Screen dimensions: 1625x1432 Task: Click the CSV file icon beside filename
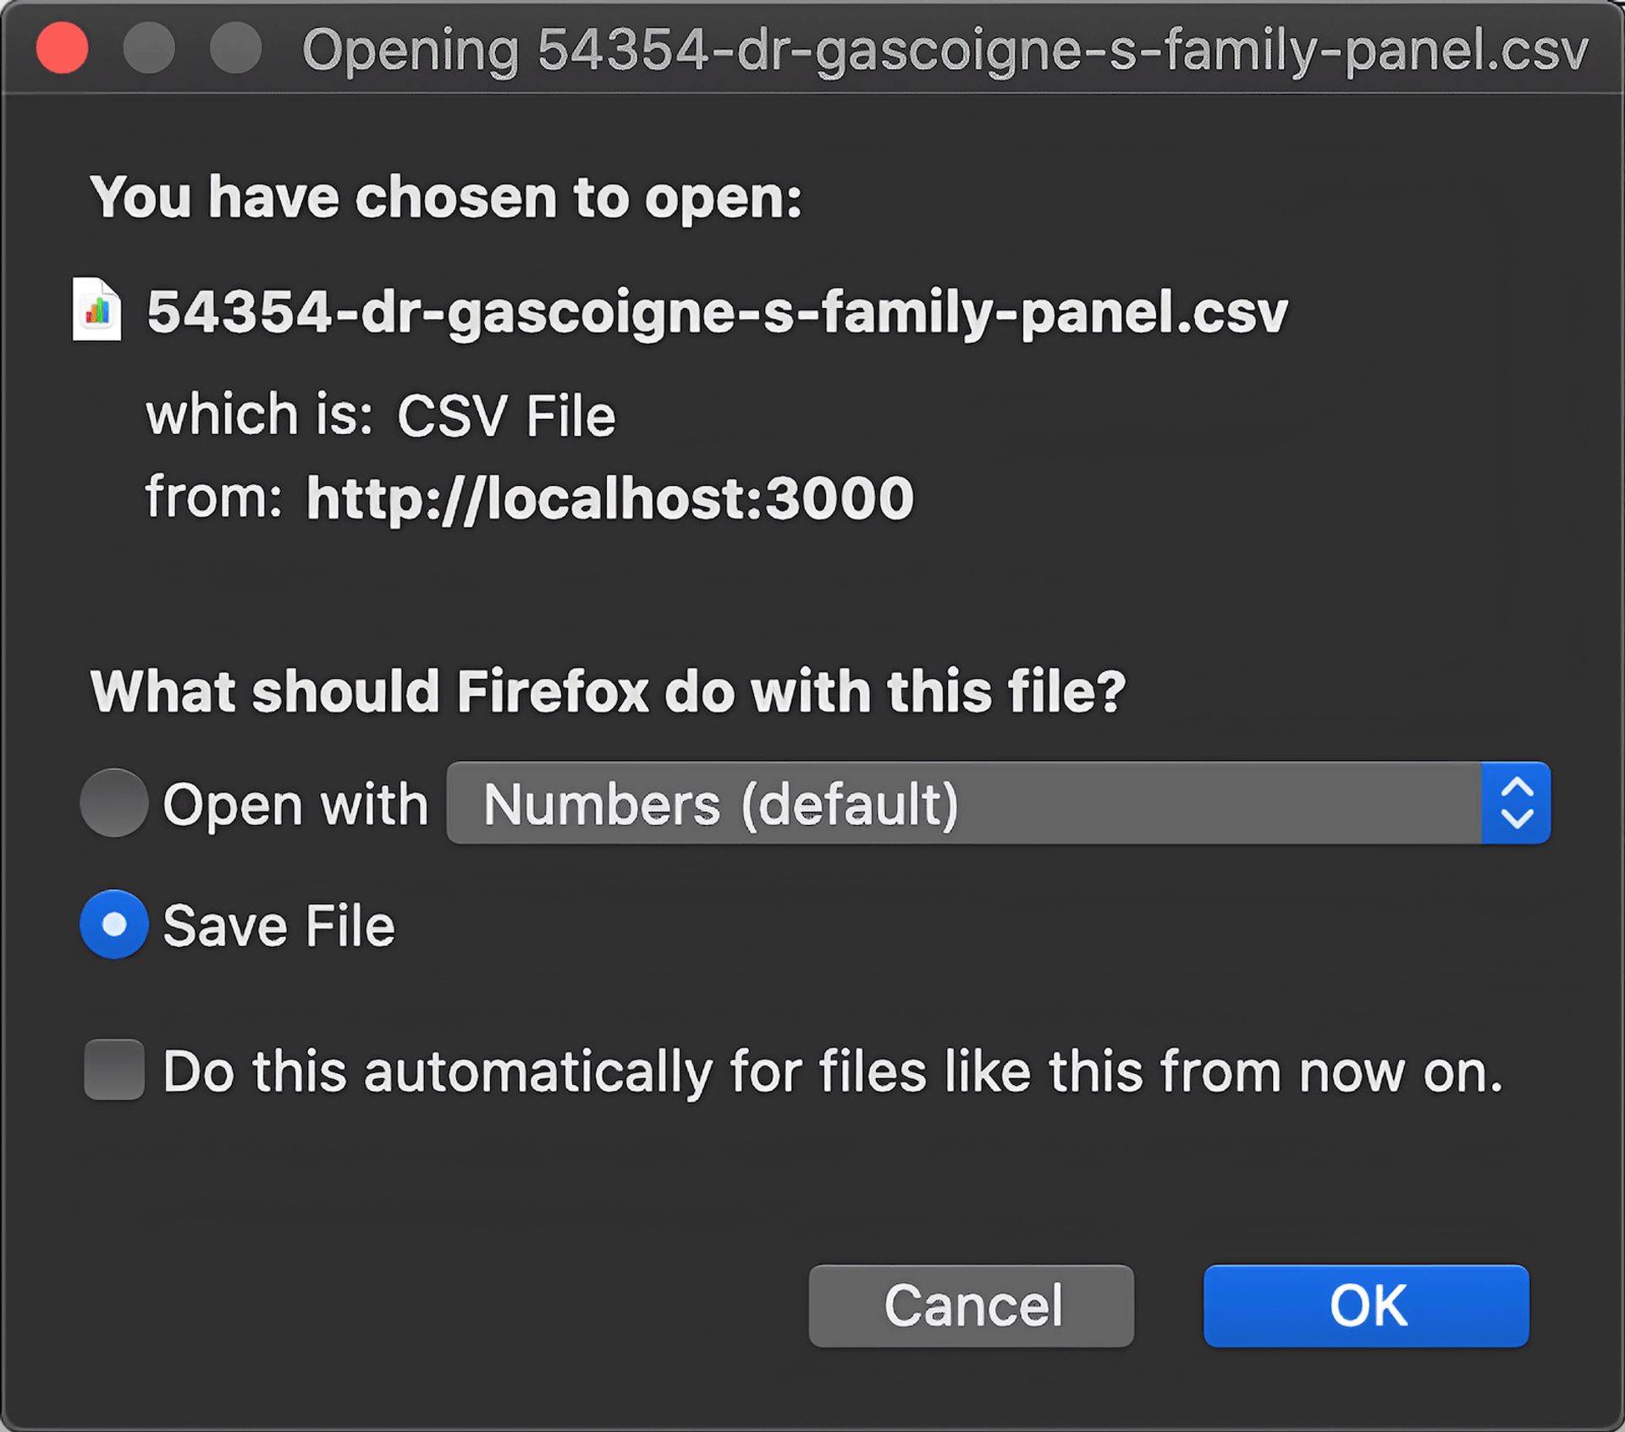coord(96,310)
